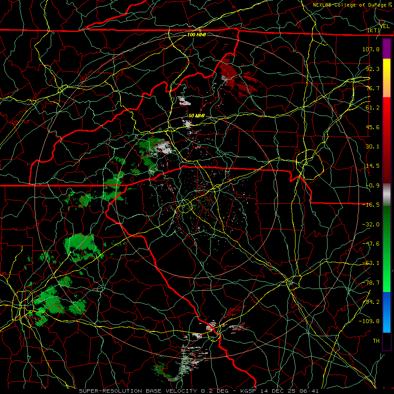
Task: Select the 61.2 scale value
Action: click(373, 108)
